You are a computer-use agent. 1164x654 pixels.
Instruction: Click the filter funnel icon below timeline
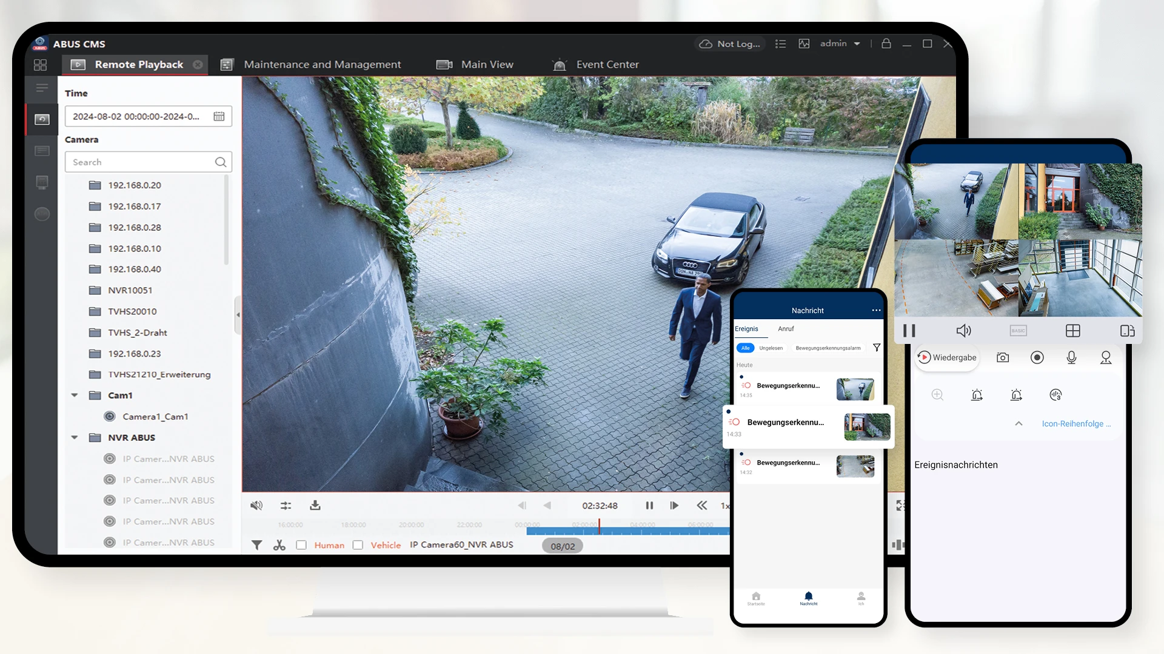tap(256, 545)
